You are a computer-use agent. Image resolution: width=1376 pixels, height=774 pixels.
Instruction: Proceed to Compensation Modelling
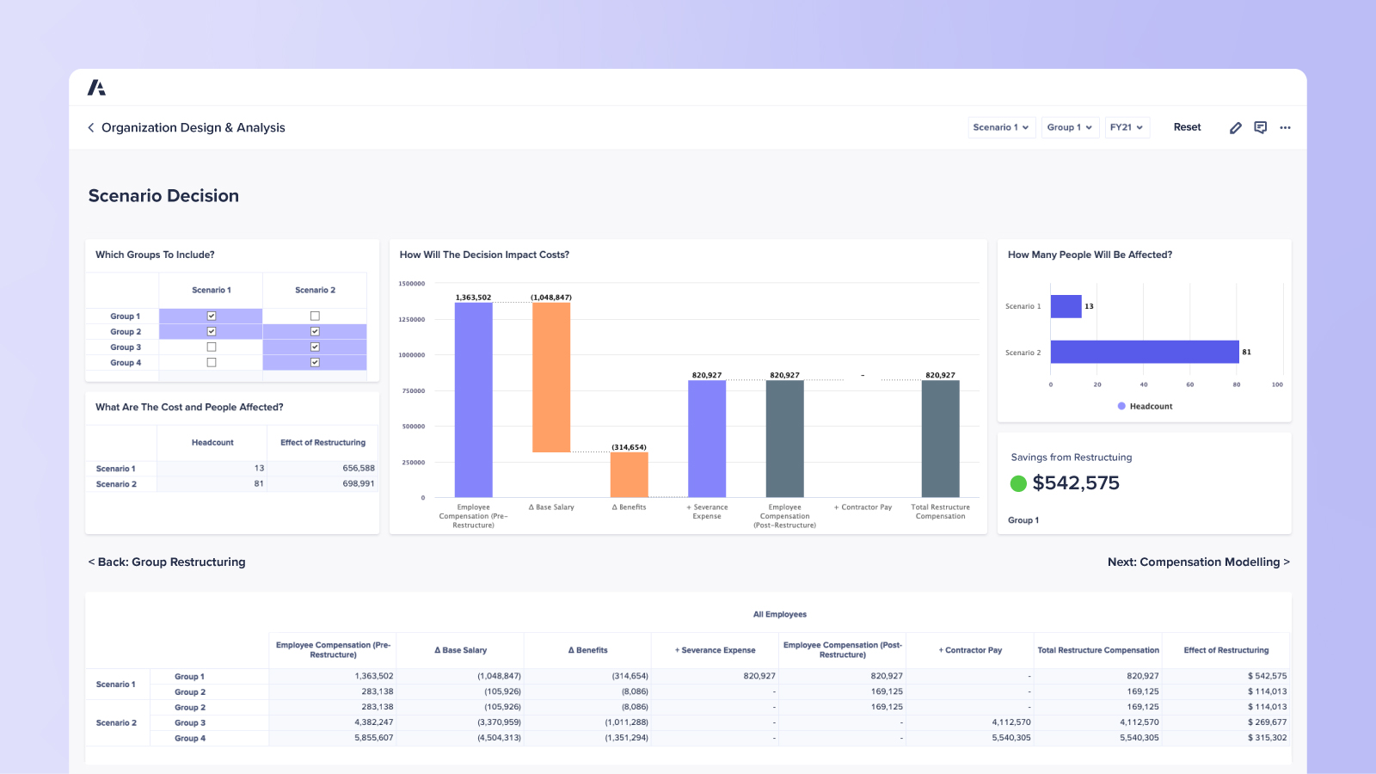pos(1197,562)
